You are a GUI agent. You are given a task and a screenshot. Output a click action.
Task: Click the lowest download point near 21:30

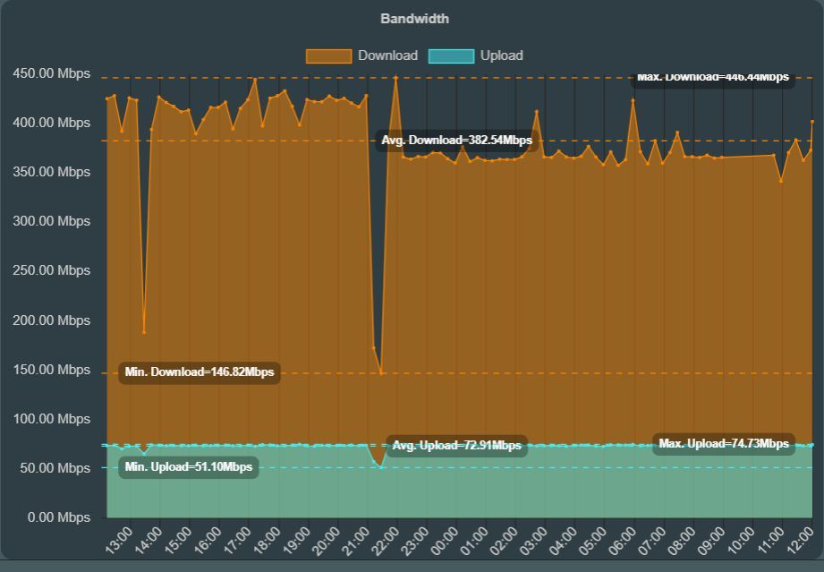point(381,372)
